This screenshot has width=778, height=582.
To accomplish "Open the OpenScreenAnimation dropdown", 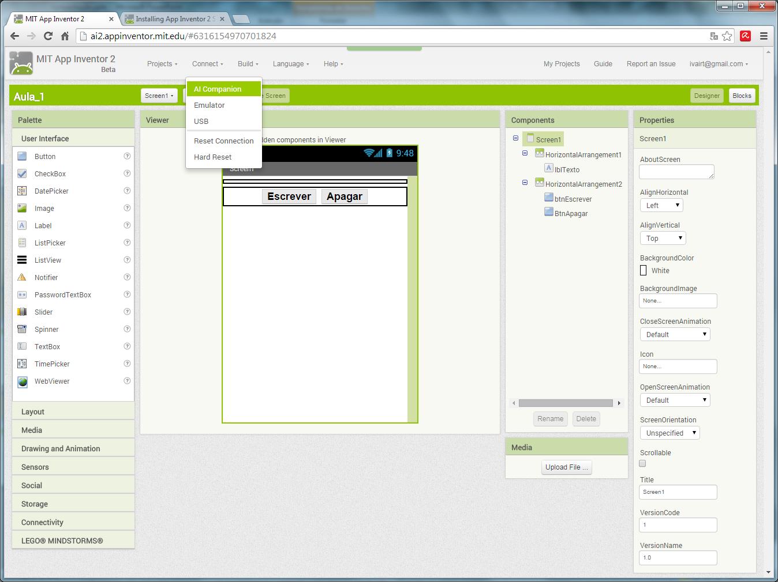I will (675, 400).
